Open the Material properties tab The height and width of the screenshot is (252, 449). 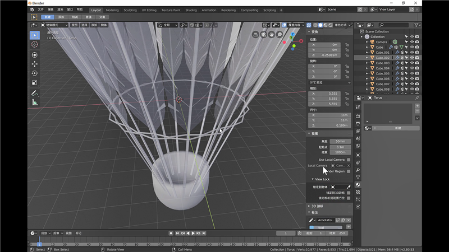(x=358, y=185)
